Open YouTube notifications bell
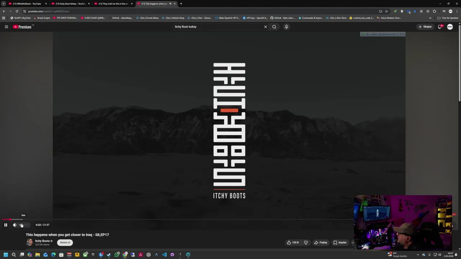 click(x=440, y=27)
